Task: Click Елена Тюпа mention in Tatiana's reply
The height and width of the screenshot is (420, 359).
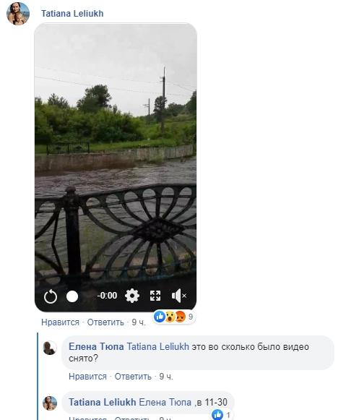Action: (x=165, y=402)
